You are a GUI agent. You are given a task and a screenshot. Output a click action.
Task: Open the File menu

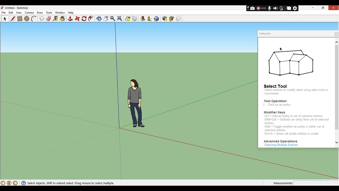pyautogui.click(x=3, y=12)
